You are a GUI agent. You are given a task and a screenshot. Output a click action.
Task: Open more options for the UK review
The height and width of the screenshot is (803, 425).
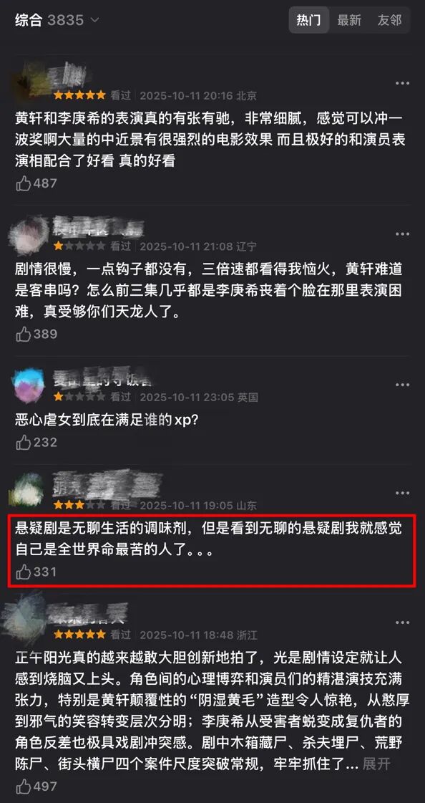tap(403, 384)
